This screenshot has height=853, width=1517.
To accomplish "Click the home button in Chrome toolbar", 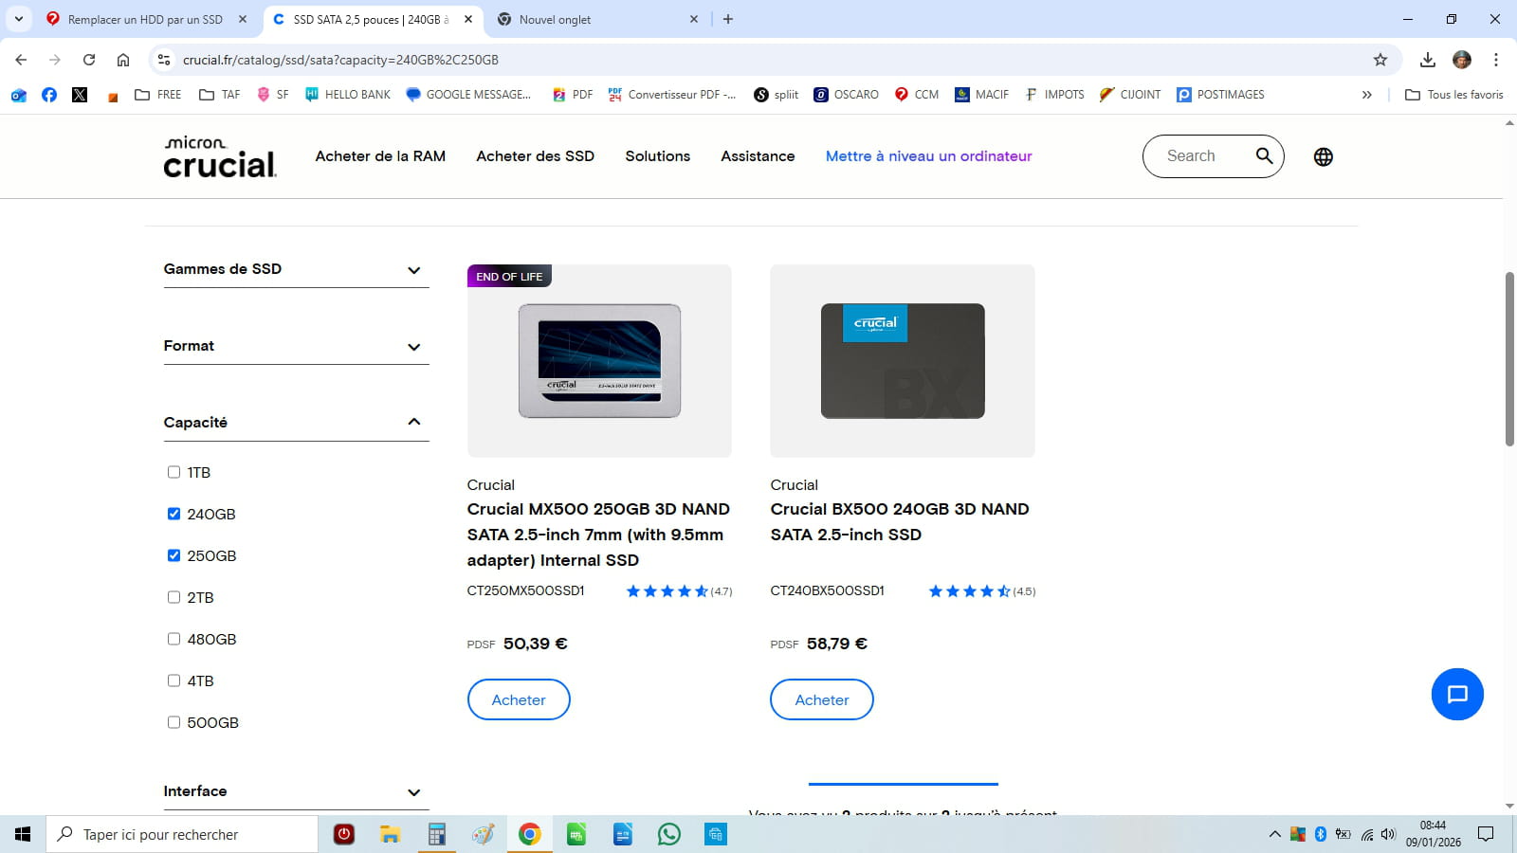I will pyautogui.click(x=123, y=60).
